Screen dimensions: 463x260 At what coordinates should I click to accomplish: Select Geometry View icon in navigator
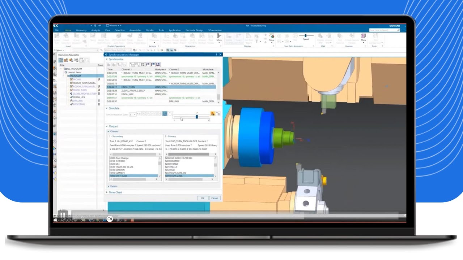pos(71,60)
